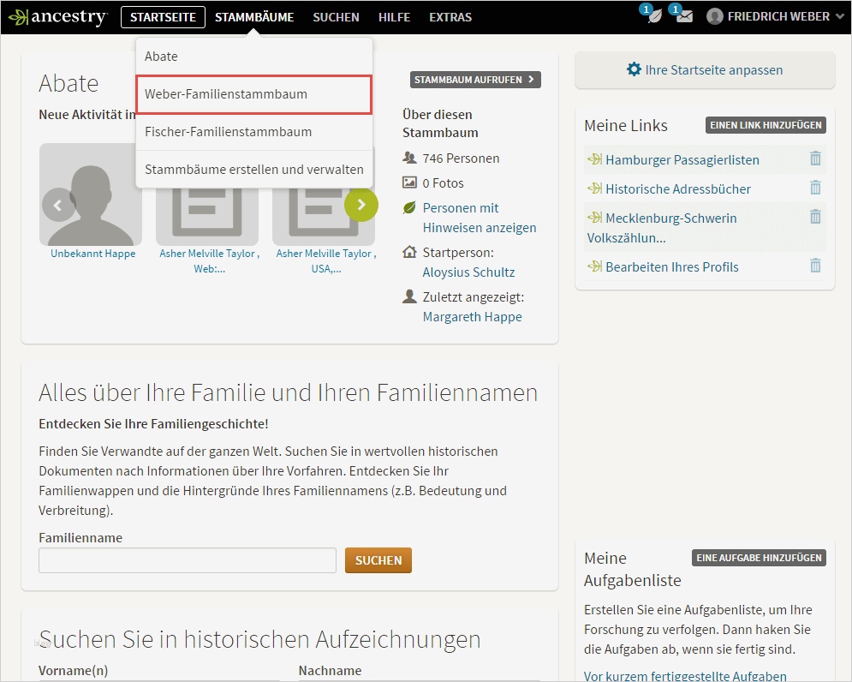Viewport: 852px width, 682px height.
Task: Click the STAMMBAUM AUFRUFEN button
Action: [475, 80]
